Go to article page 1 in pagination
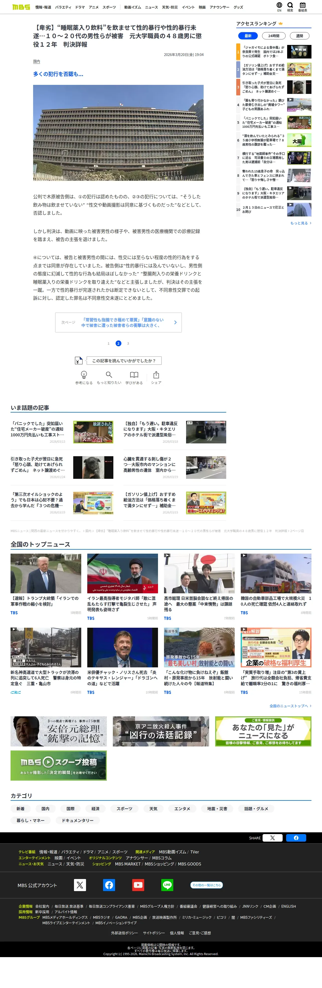 click(x=108, y=343)
